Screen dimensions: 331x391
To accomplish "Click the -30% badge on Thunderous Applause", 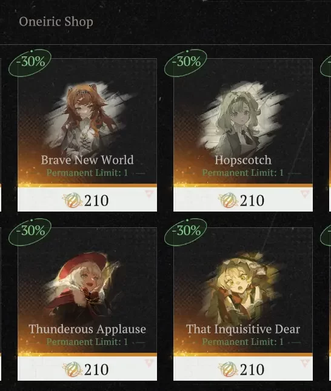I will click(x=30, y=232).
